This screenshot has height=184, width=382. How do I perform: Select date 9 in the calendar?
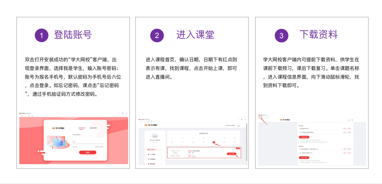[203, 142]
